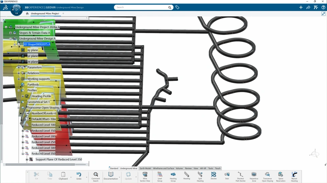Select the Hazardous Zone tool
This screenshot has height=183, width=327.
click(254, 174)
